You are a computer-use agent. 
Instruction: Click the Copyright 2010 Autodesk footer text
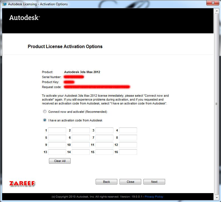(x=98, y=197)
